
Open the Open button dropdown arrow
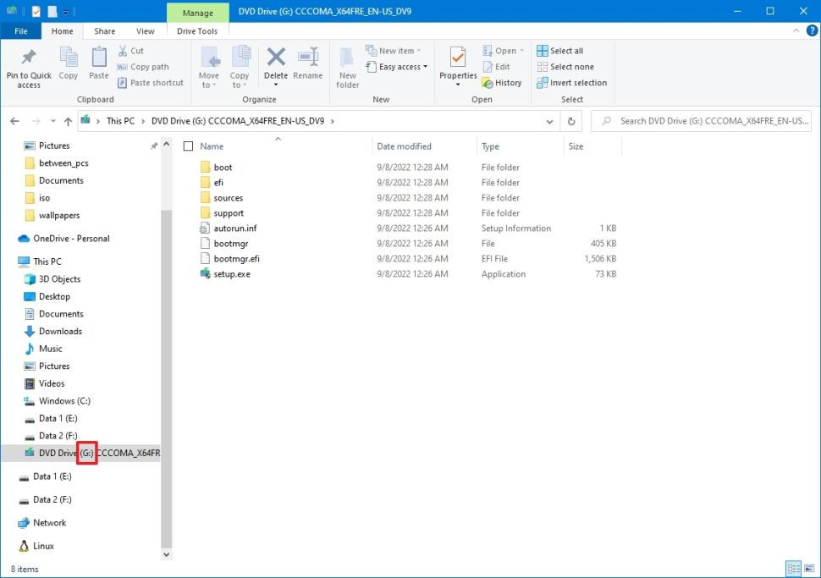[522, 51]
